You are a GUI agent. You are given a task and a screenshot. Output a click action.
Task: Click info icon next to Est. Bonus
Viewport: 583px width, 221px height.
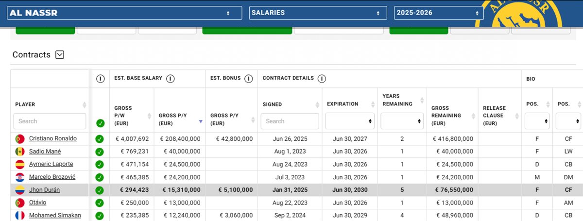coord(248,79)
